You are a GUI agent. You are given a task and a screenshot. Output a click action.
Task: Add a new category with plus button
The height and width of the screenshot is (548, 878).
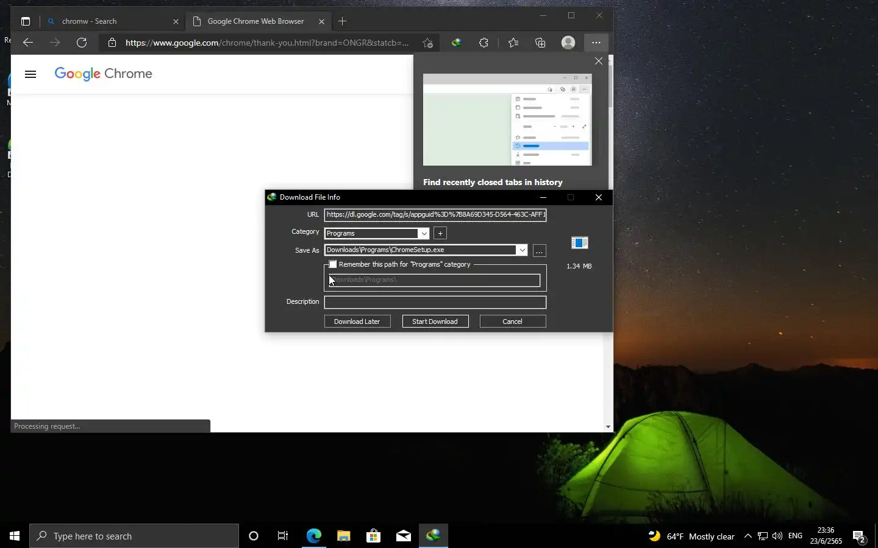pyautogui.click(x=440, y=233)
